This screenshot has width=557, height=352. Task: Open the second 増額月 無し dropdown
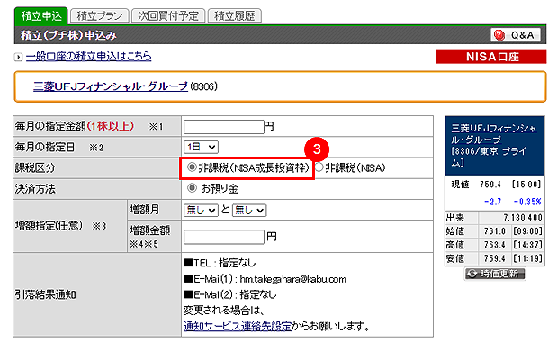pyautogui.click(x=249, y=210)
